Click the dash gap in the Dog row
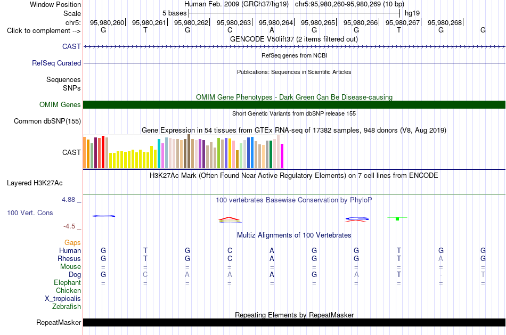506x335 pixels. click(x=441, y=275)
